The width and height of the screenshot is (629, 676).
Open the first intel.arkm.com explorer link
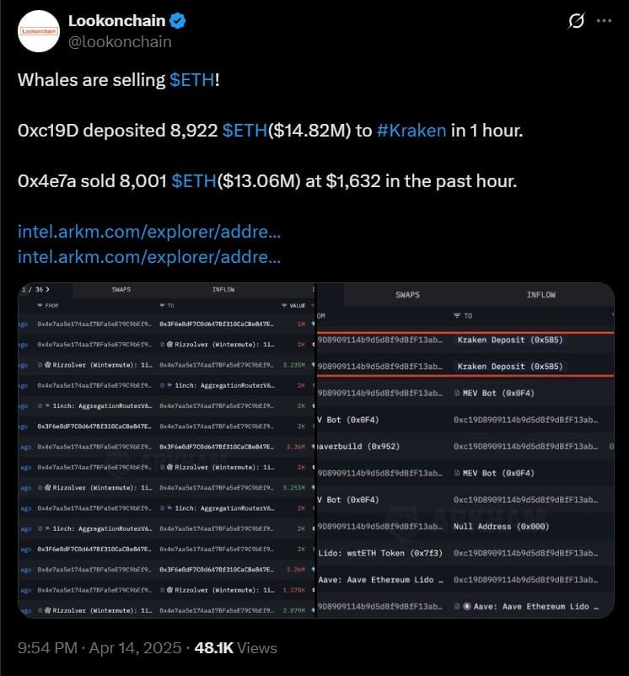coord(148,231)
